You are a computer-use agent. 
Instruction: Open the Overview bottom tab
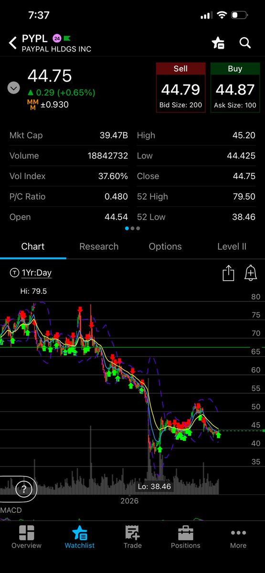click(26, 536)
